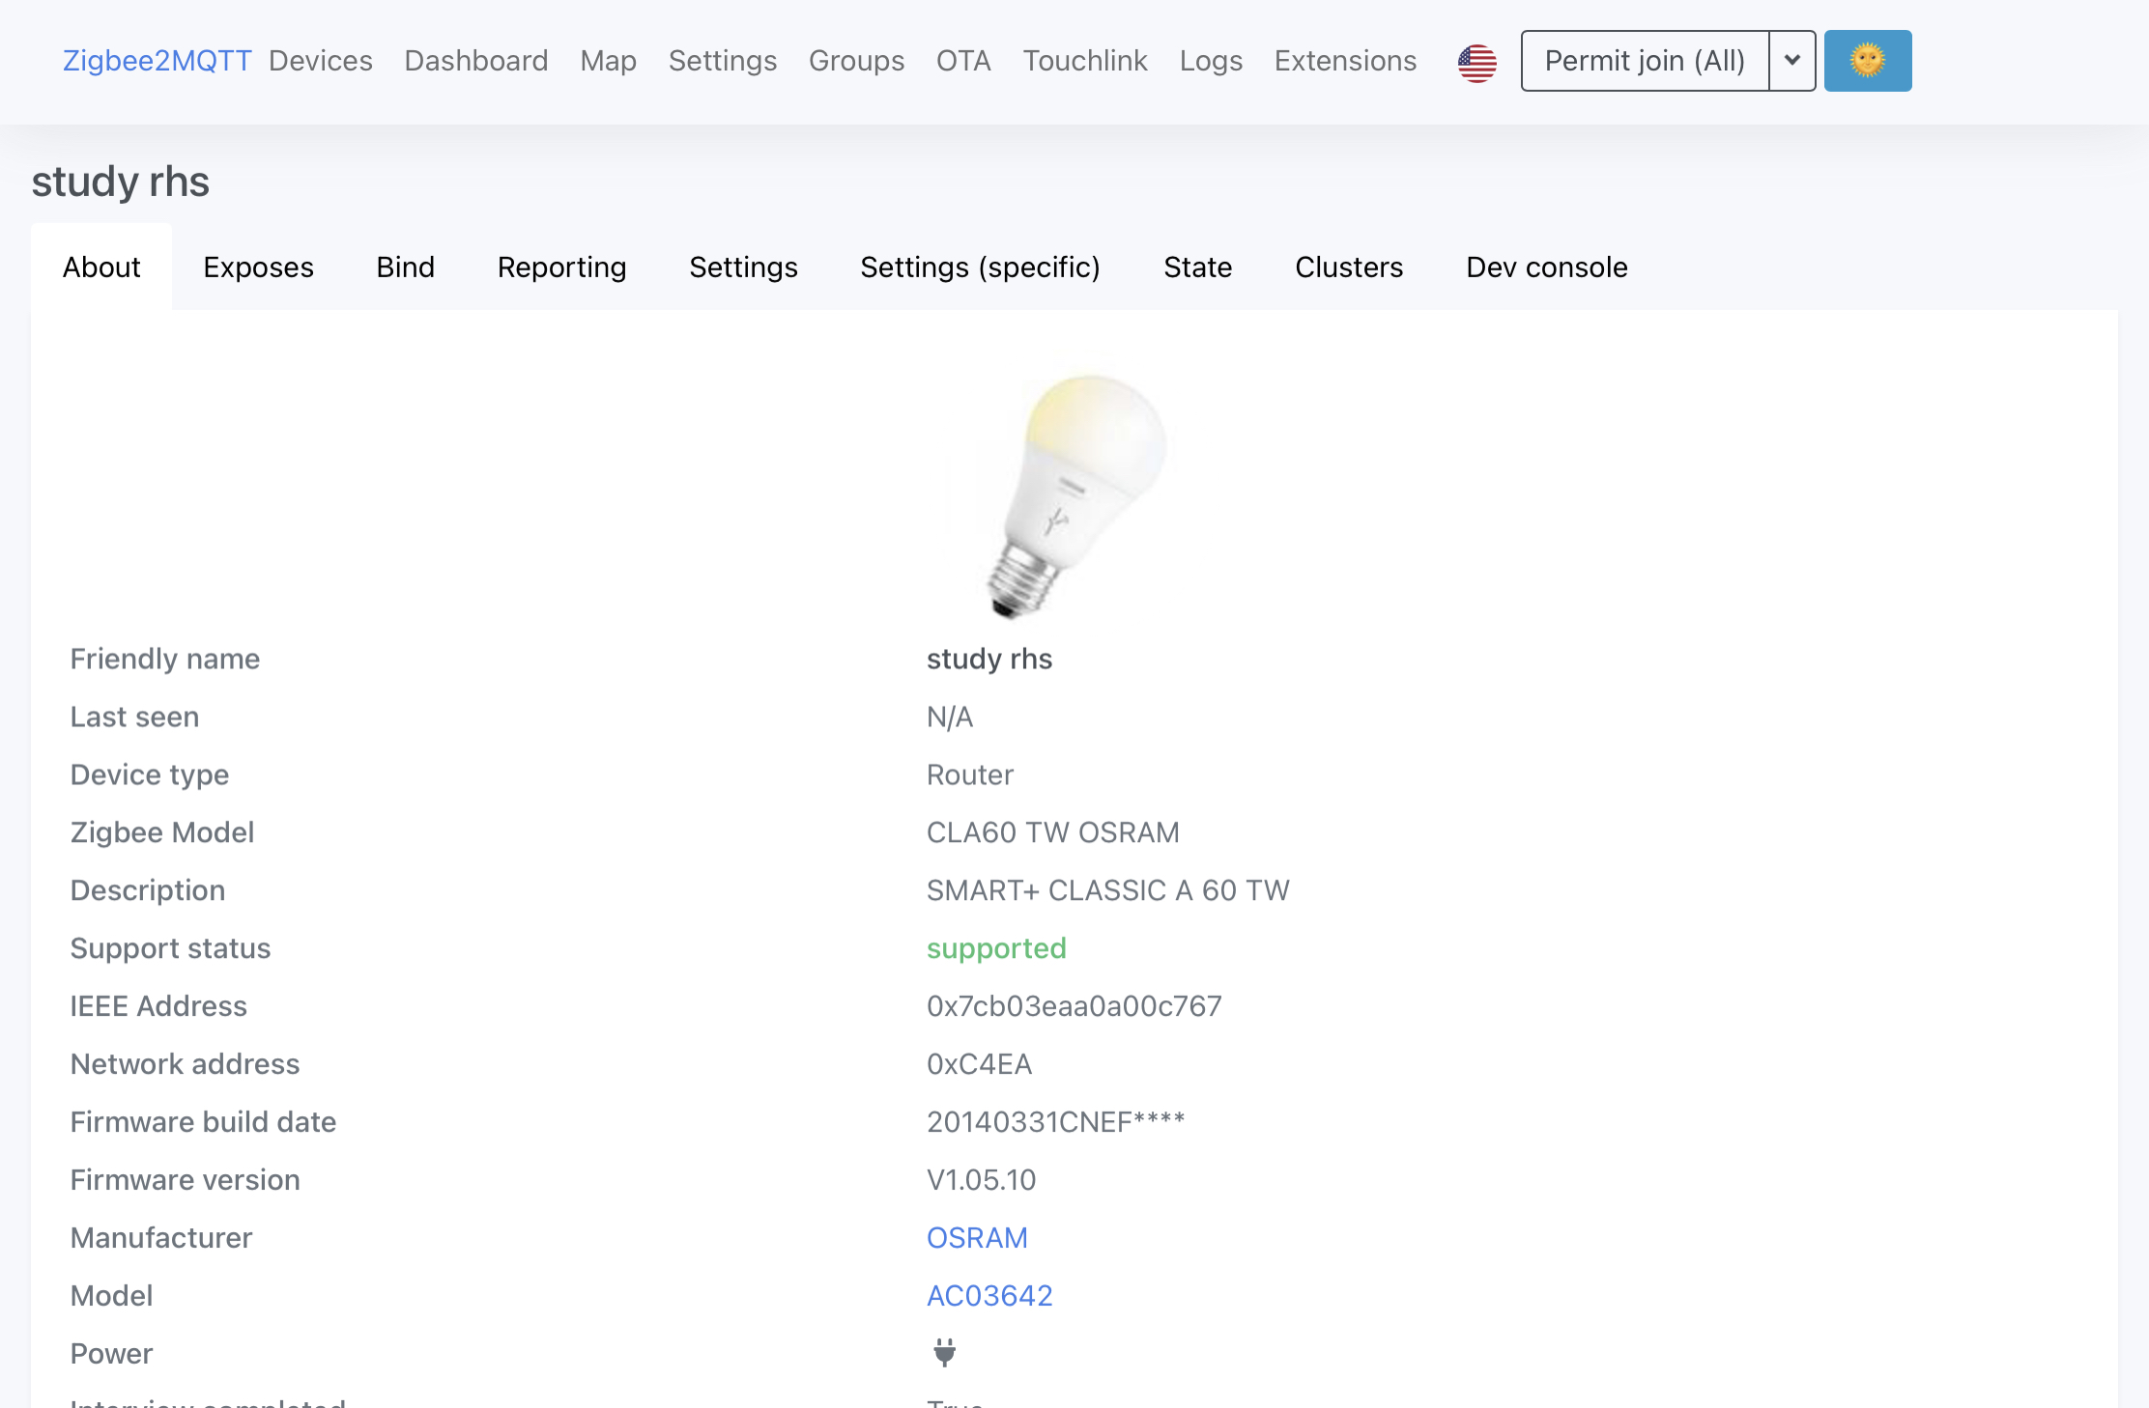The width and height of the screenshot is (2149, 1408).
Task: Click the US flag language icon
Action: coord(1476,62)
